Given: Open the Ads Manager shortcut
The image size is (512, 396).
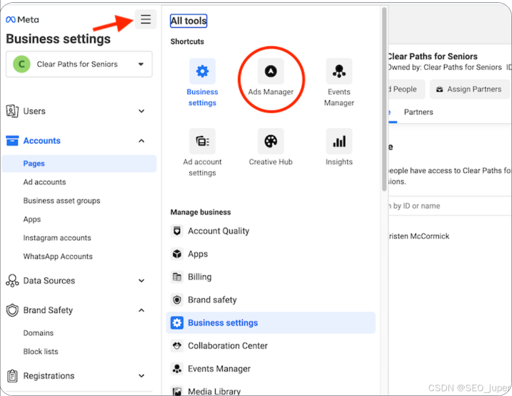Looking at the screenshot, I should pos(271,72).
